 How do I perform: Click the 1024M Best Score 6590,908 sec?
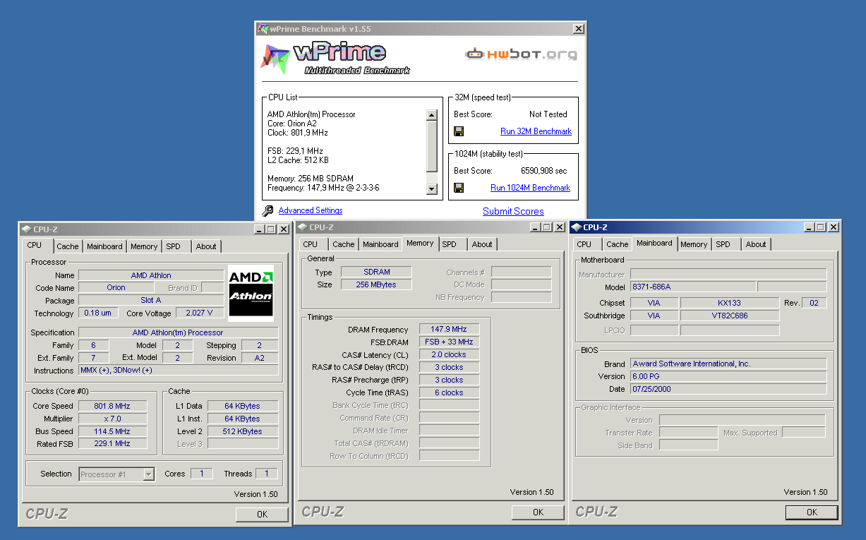[543, 171]
